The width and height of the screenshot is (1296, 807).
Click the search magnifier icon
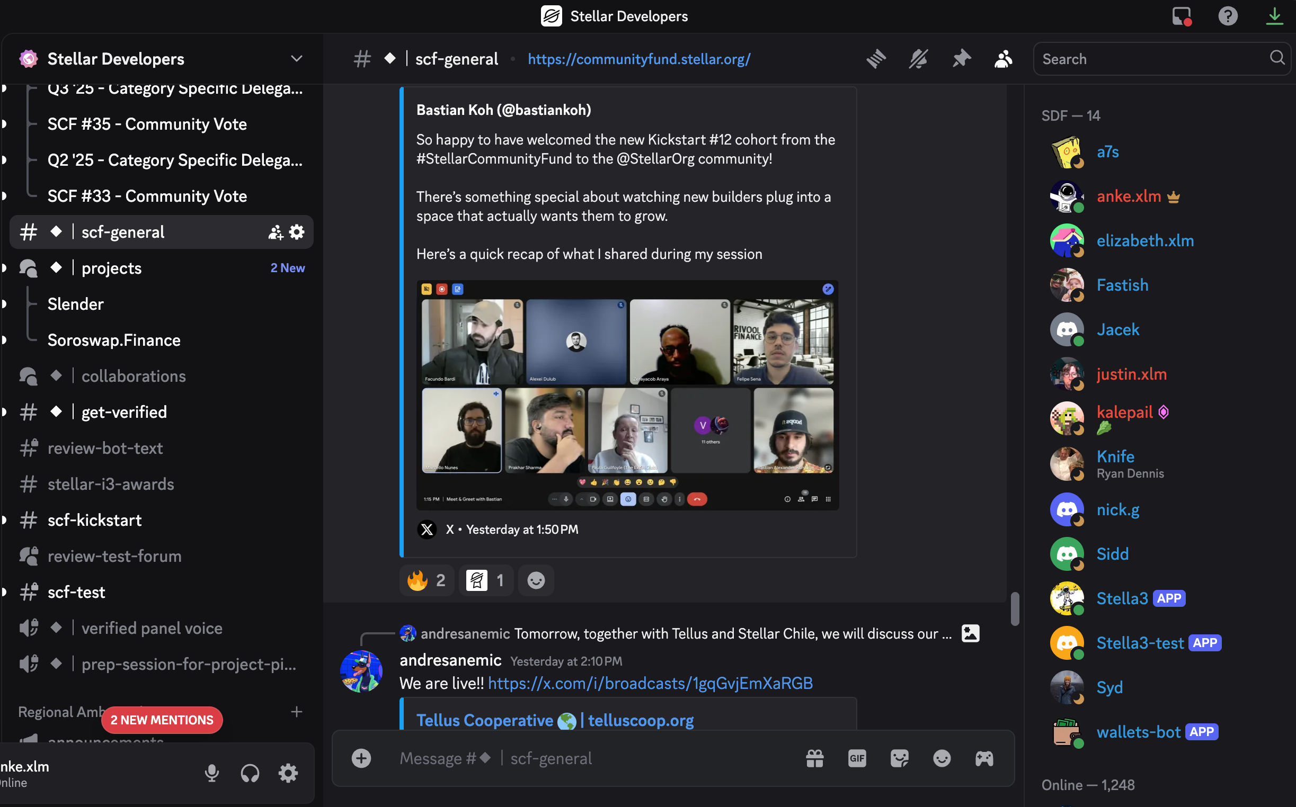coord(1277,58)
